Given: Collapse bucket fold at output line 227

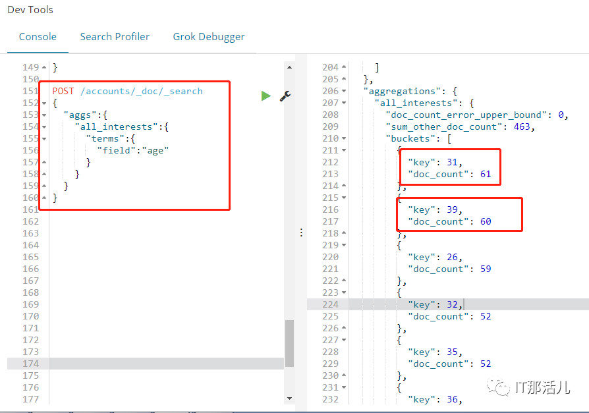Looking at the screenshot, I should tap(344, 340).
